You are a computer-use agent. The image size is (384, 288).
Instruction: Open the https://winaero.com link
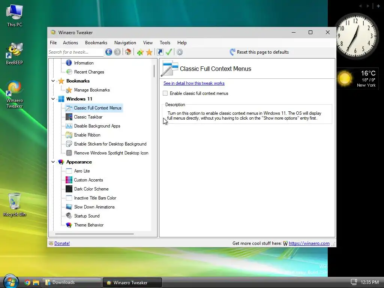pyautogui.click(x=309, y=243)
